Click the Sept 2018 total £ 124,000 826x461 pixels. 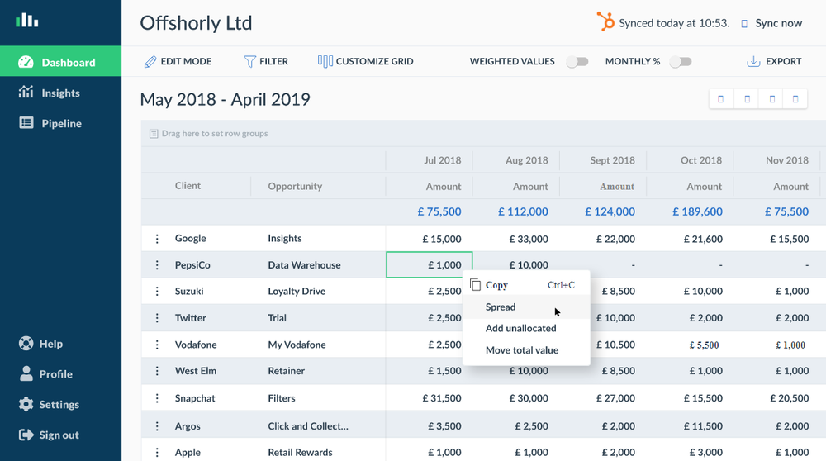coord(610,211)
